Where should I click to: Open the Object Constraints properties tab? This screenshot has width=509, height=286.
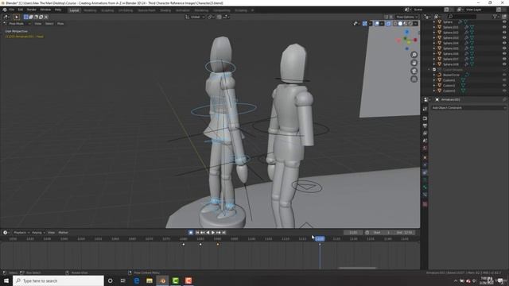pyautogui.click(x=425, y=173)
